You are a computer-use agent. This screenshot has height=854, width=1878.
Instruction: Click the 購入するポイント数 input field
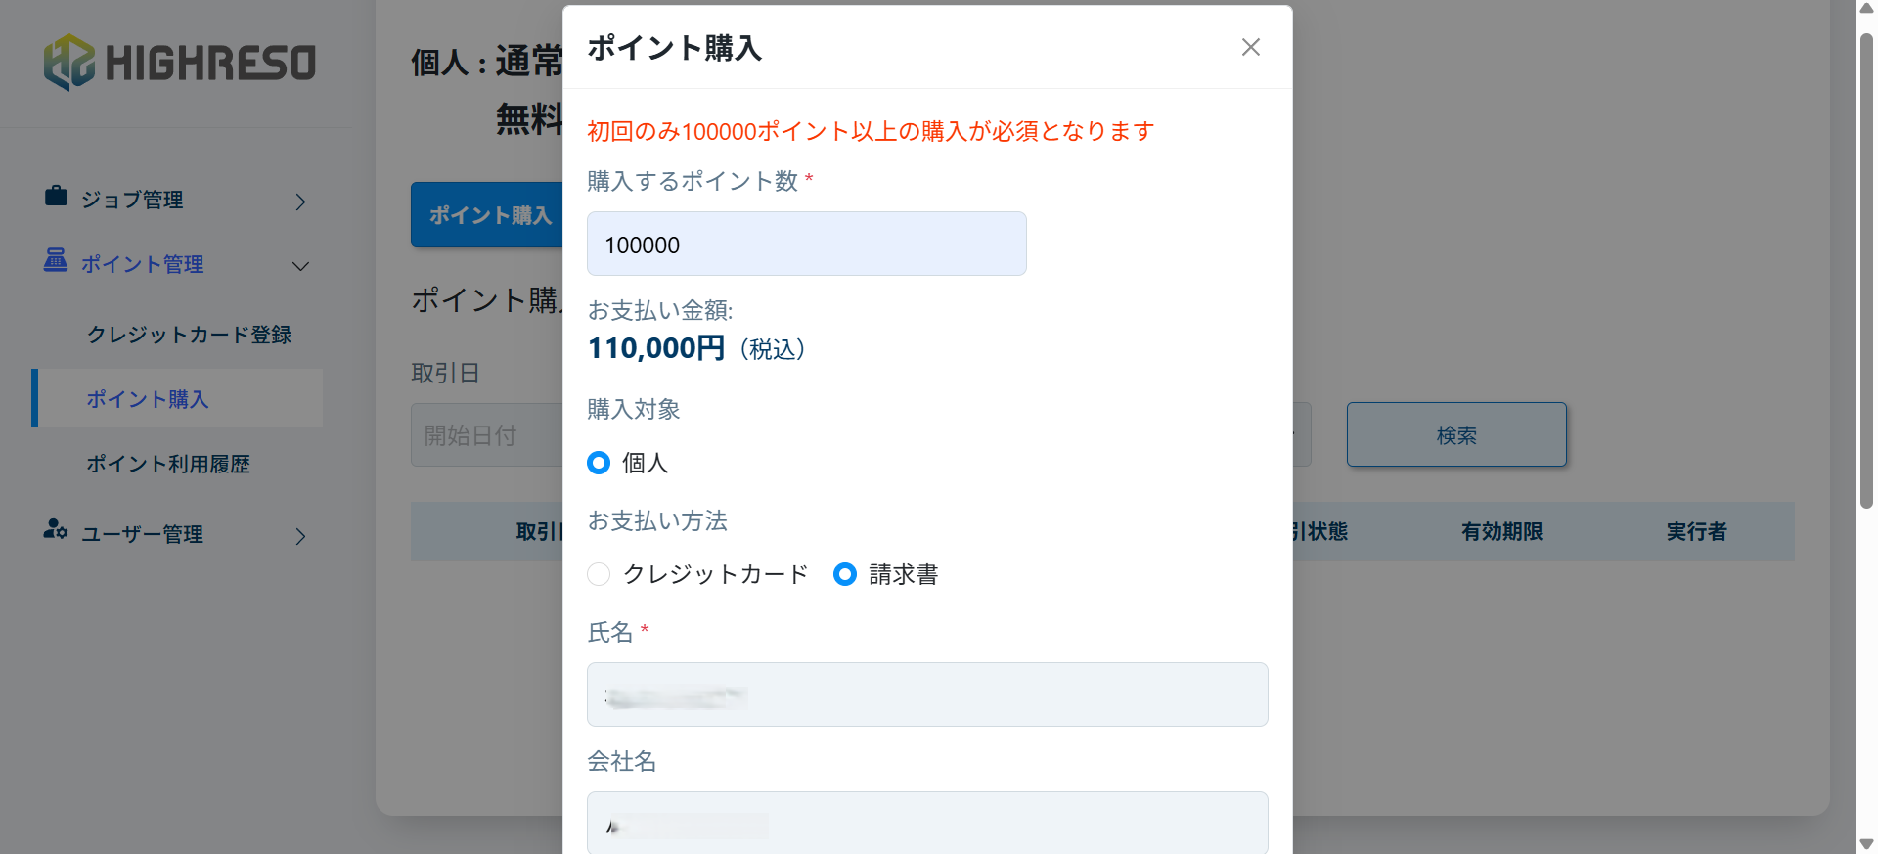click(806, 244)
